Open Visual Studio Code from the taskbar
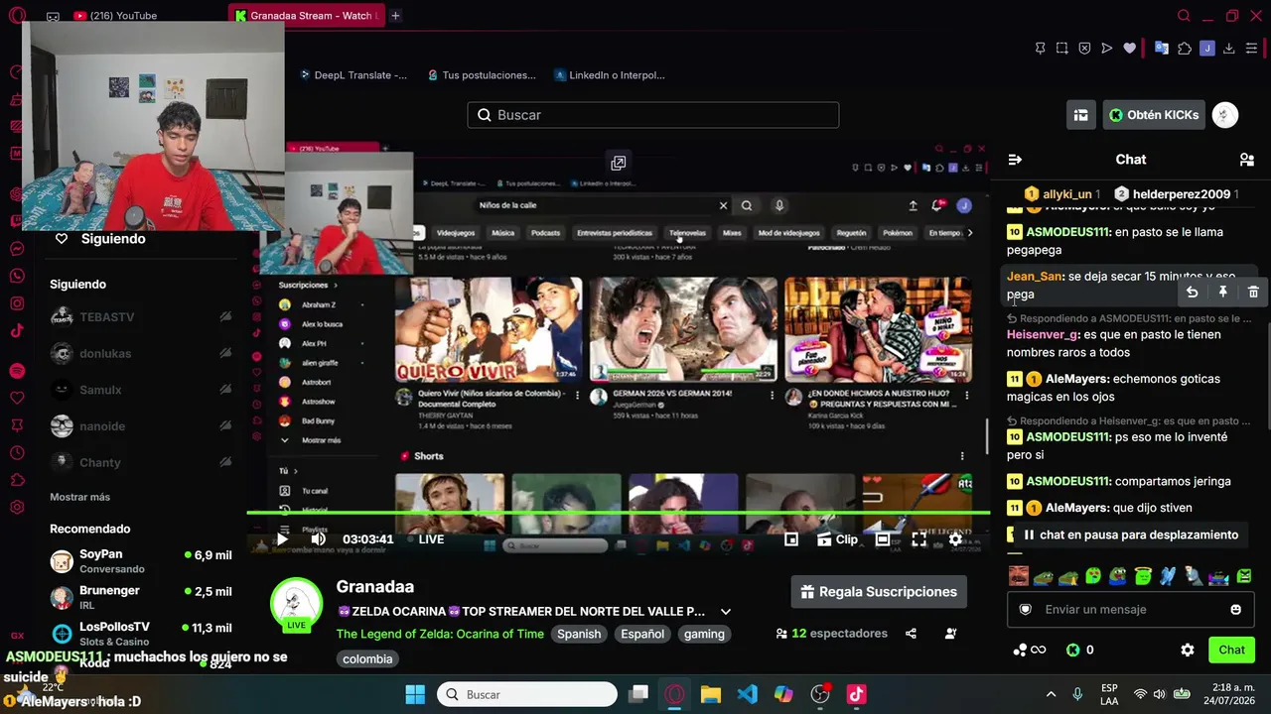Image resolution: width=1271 pixels, height=714 pixels. point(748,694)
